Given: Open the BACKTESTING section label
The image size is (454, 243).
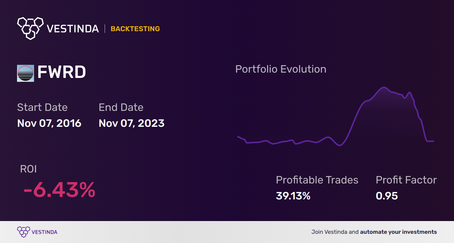Looking at the screenshot, I should coord(135,29).
